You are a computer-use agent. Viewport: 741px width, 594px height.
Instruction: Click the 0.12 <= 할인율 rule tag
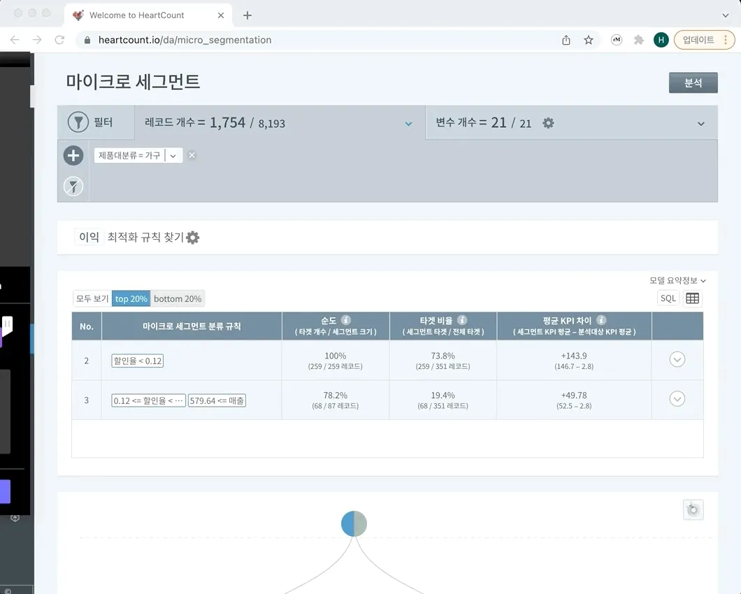point(148,400)
